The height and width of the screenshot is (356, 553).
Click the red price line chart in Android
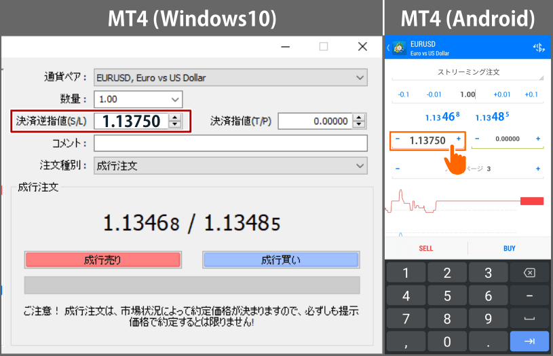[464, 202]
